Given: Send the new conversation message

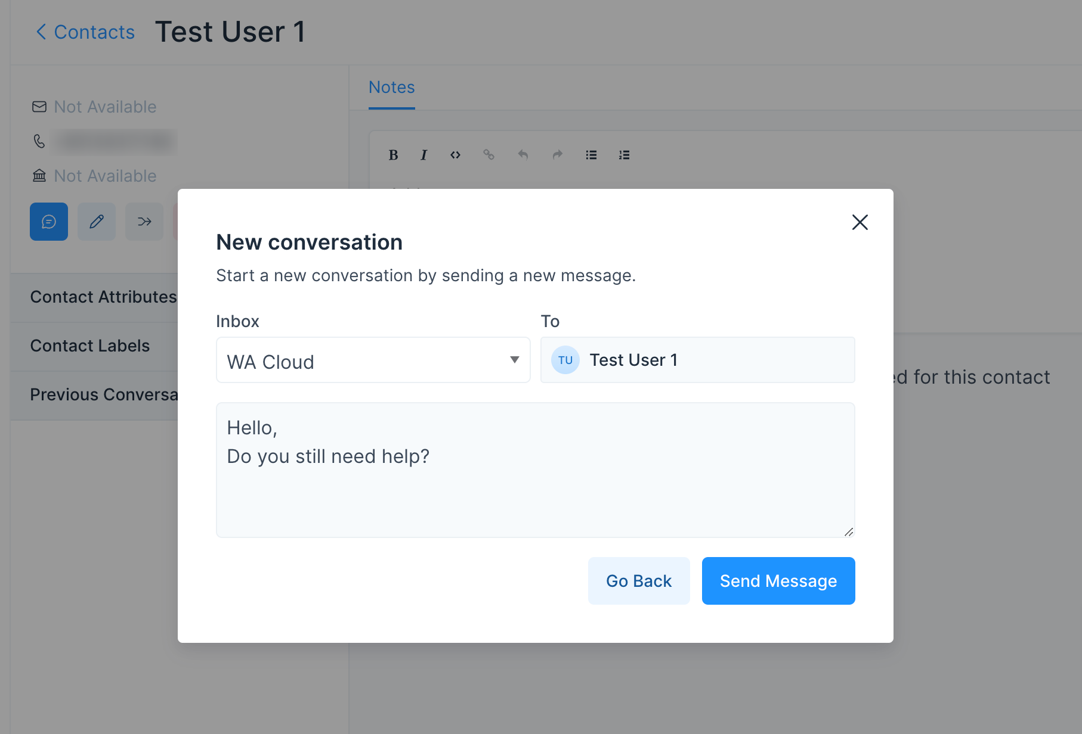Looking at the screenshot, I should coord(778,580).
